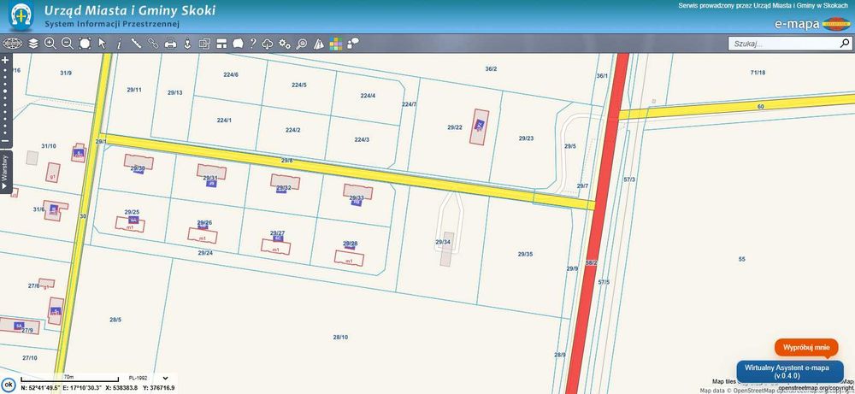Click the globe map overview icon

coord(12,44)
